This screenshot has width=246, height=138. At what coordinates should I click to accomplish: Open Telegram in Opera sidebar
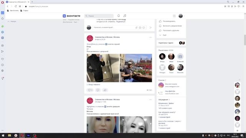click(x=3, y=32)
